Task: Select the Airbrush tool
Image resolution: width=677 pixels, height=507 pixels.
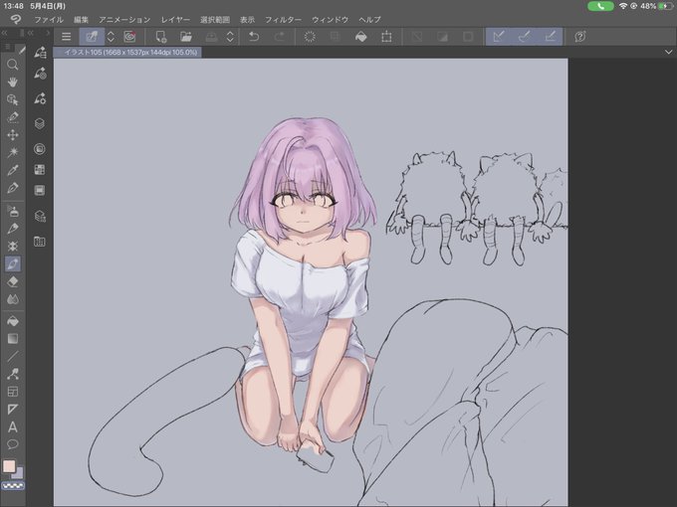Action: tap(13, 211)
